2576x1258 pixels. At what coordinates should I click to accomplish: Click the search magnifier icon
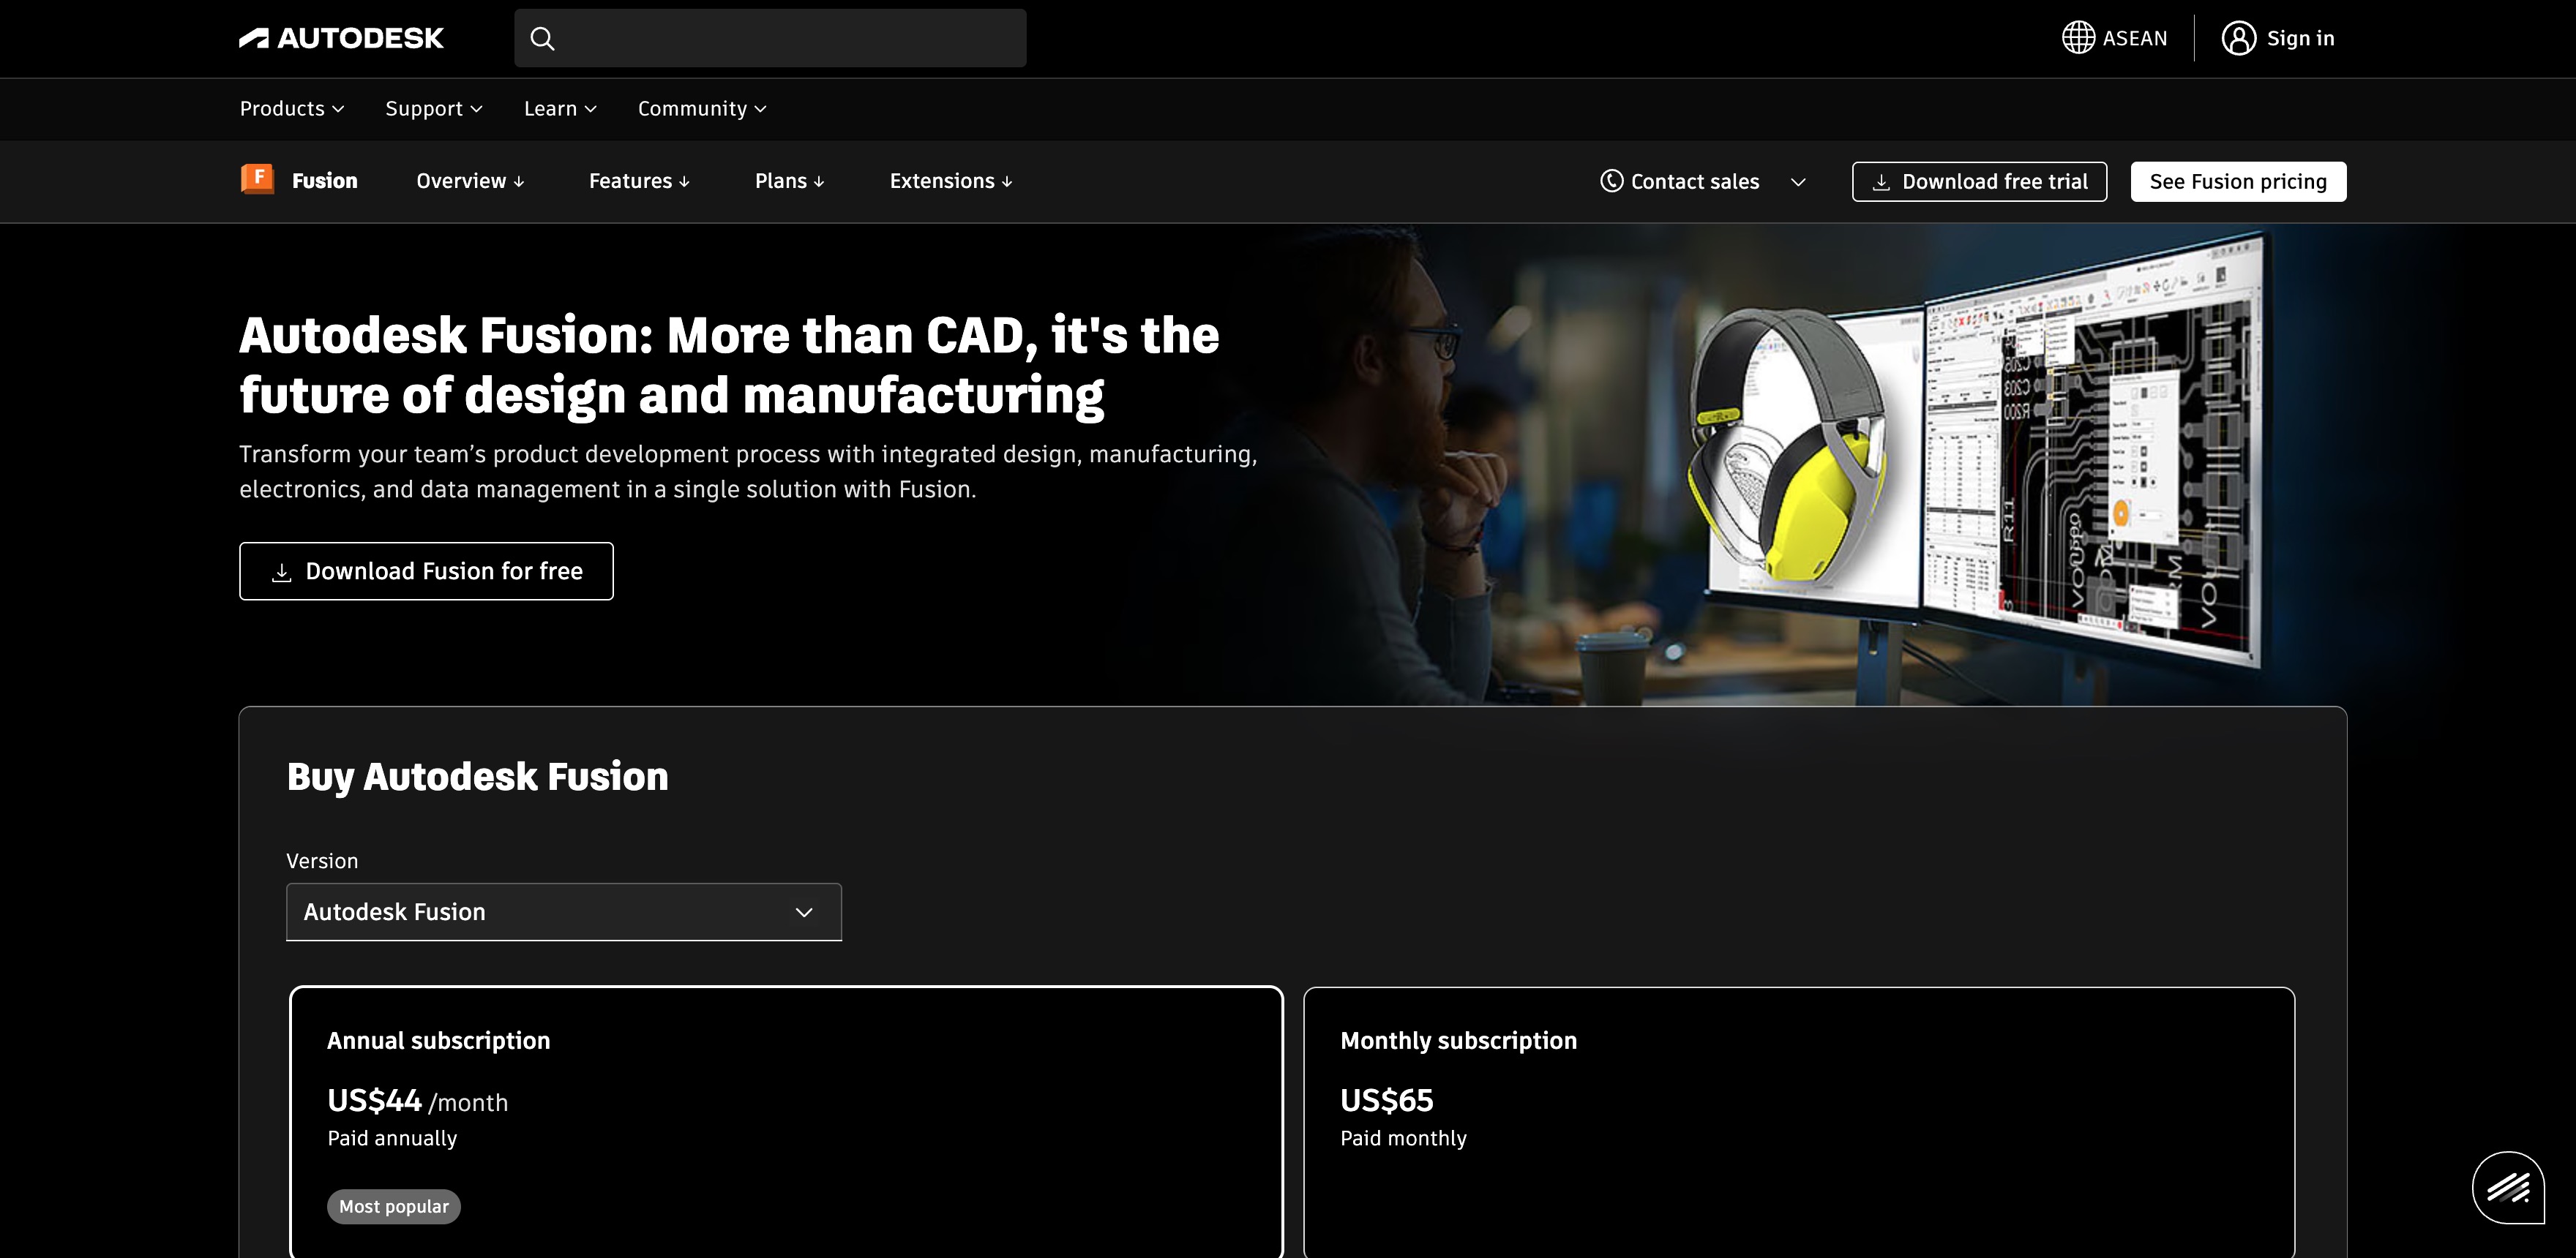click(542, 38)
